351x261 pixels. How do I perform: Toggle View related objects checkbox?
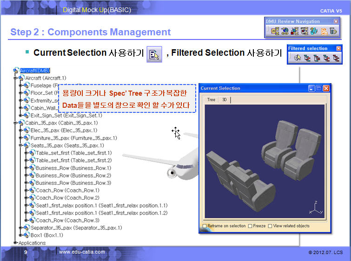(270, 226)
